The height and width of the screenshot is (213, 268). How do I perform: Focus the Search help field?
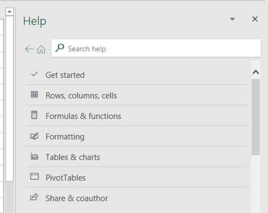click(156, 48)
